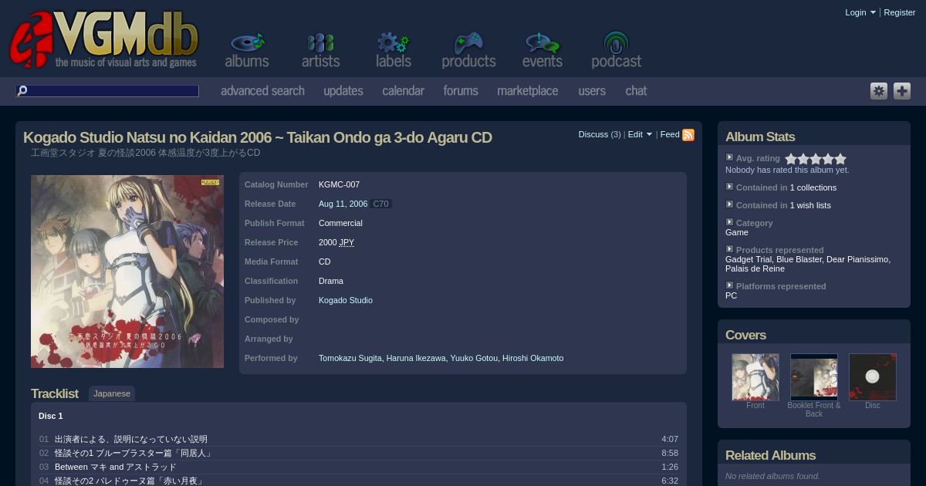The height and width of the screenshot is (486, 926).
Task: Rate album with third star
Action: pyautogui.click(x=816, y=159)
